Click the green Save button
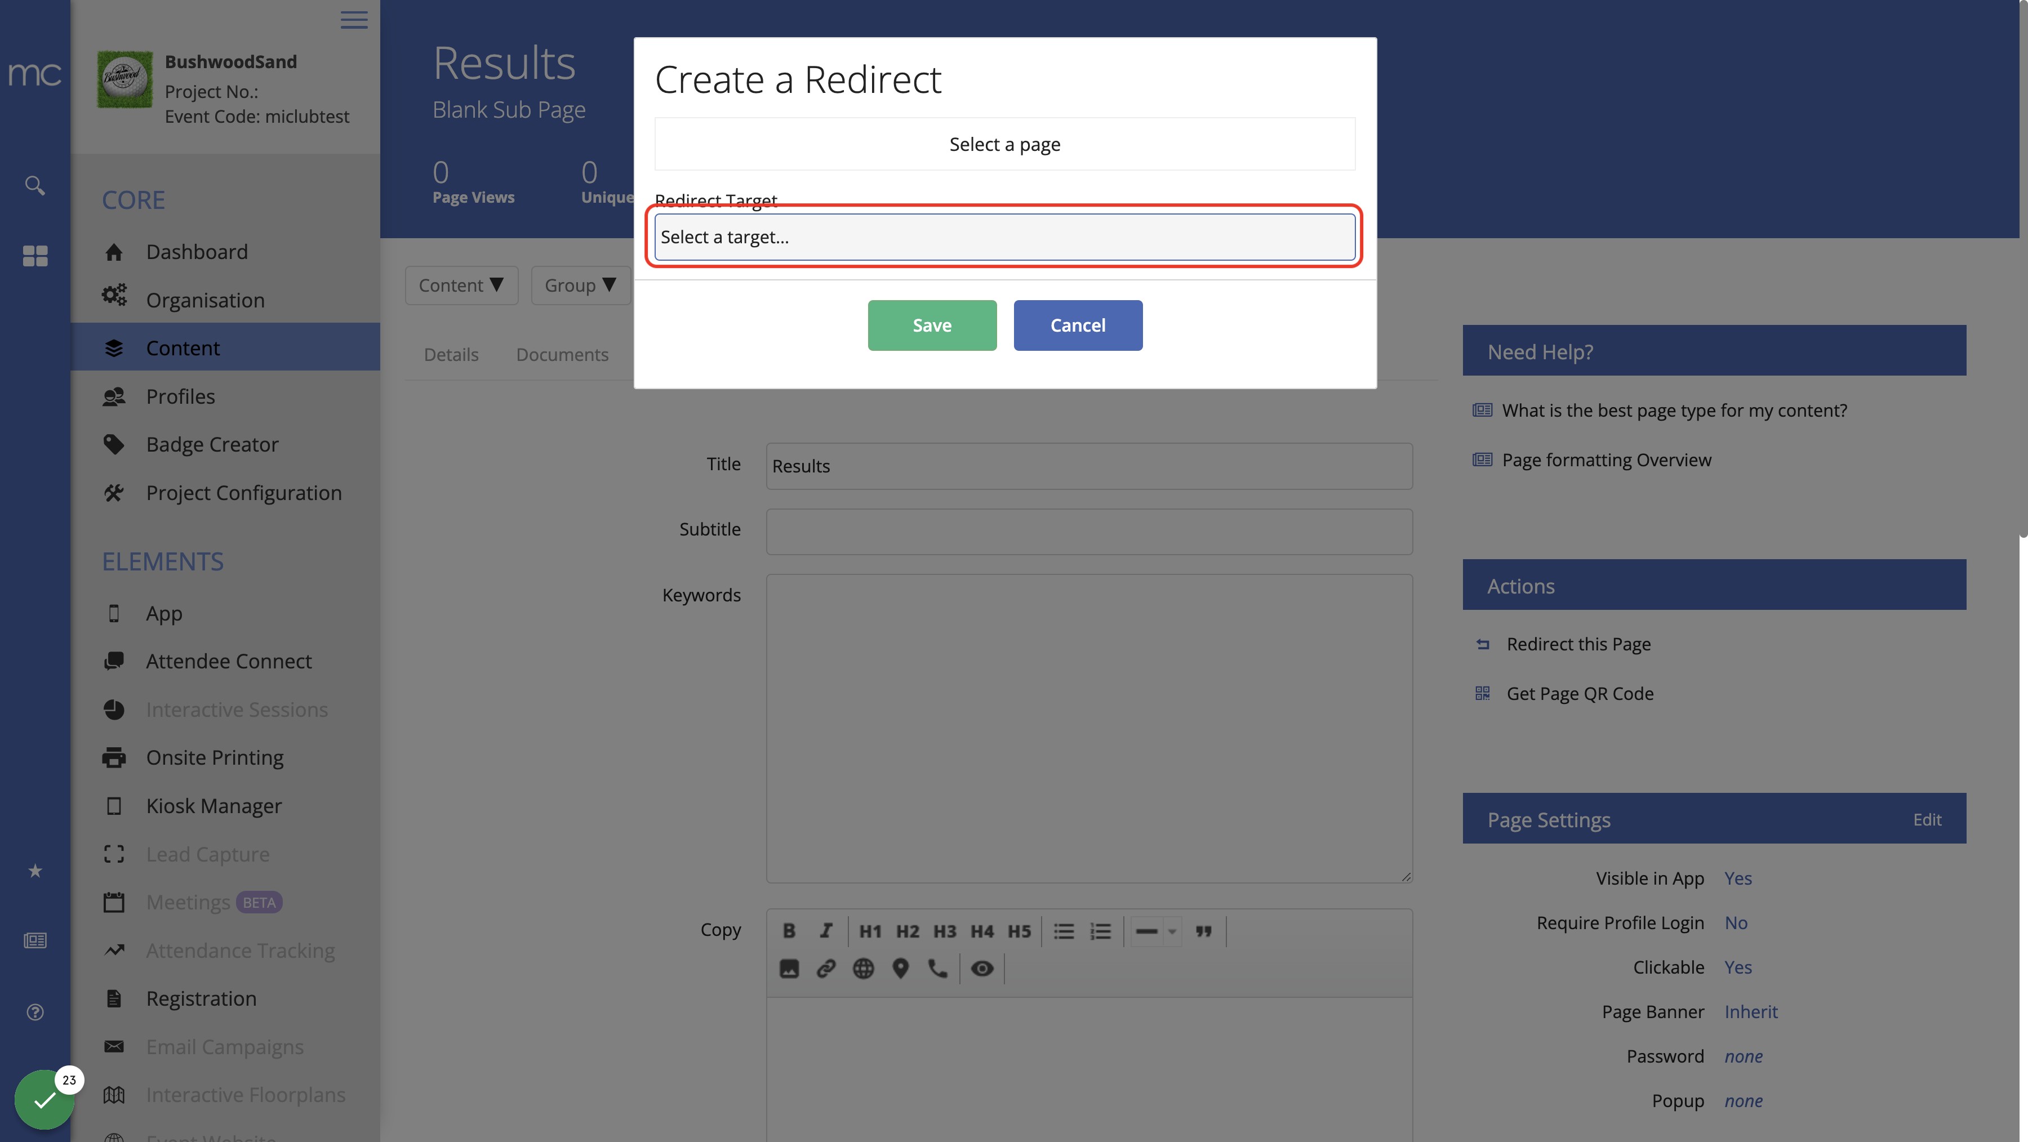Viewport: 2028px width, 1142px height. pos(932,325)
